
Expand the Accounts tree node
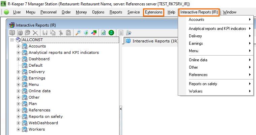tap(18, 46)
